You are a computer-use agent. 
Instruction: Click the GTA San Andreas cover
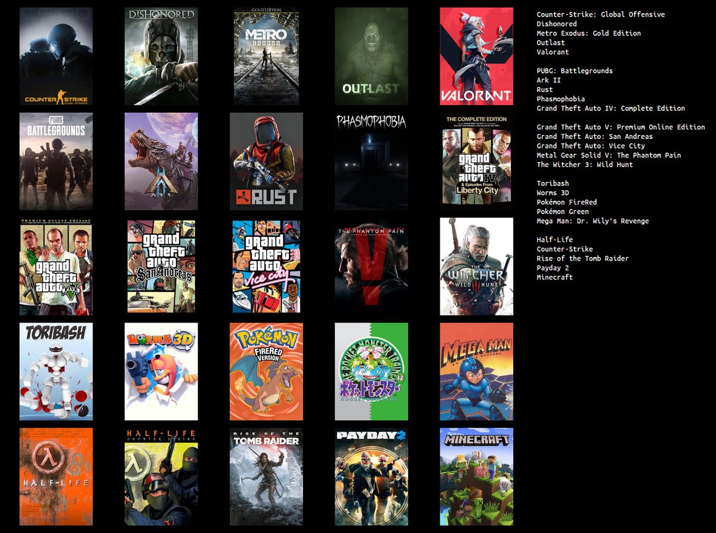click(x=161, y=266)
